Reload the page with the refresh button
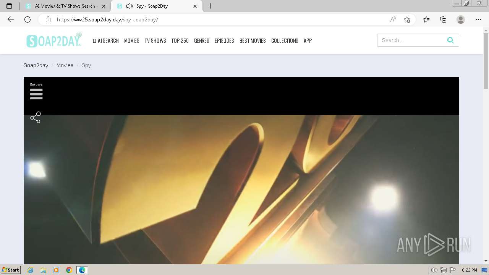The height and width of the screenshot is (275, 489). (28, 19)
